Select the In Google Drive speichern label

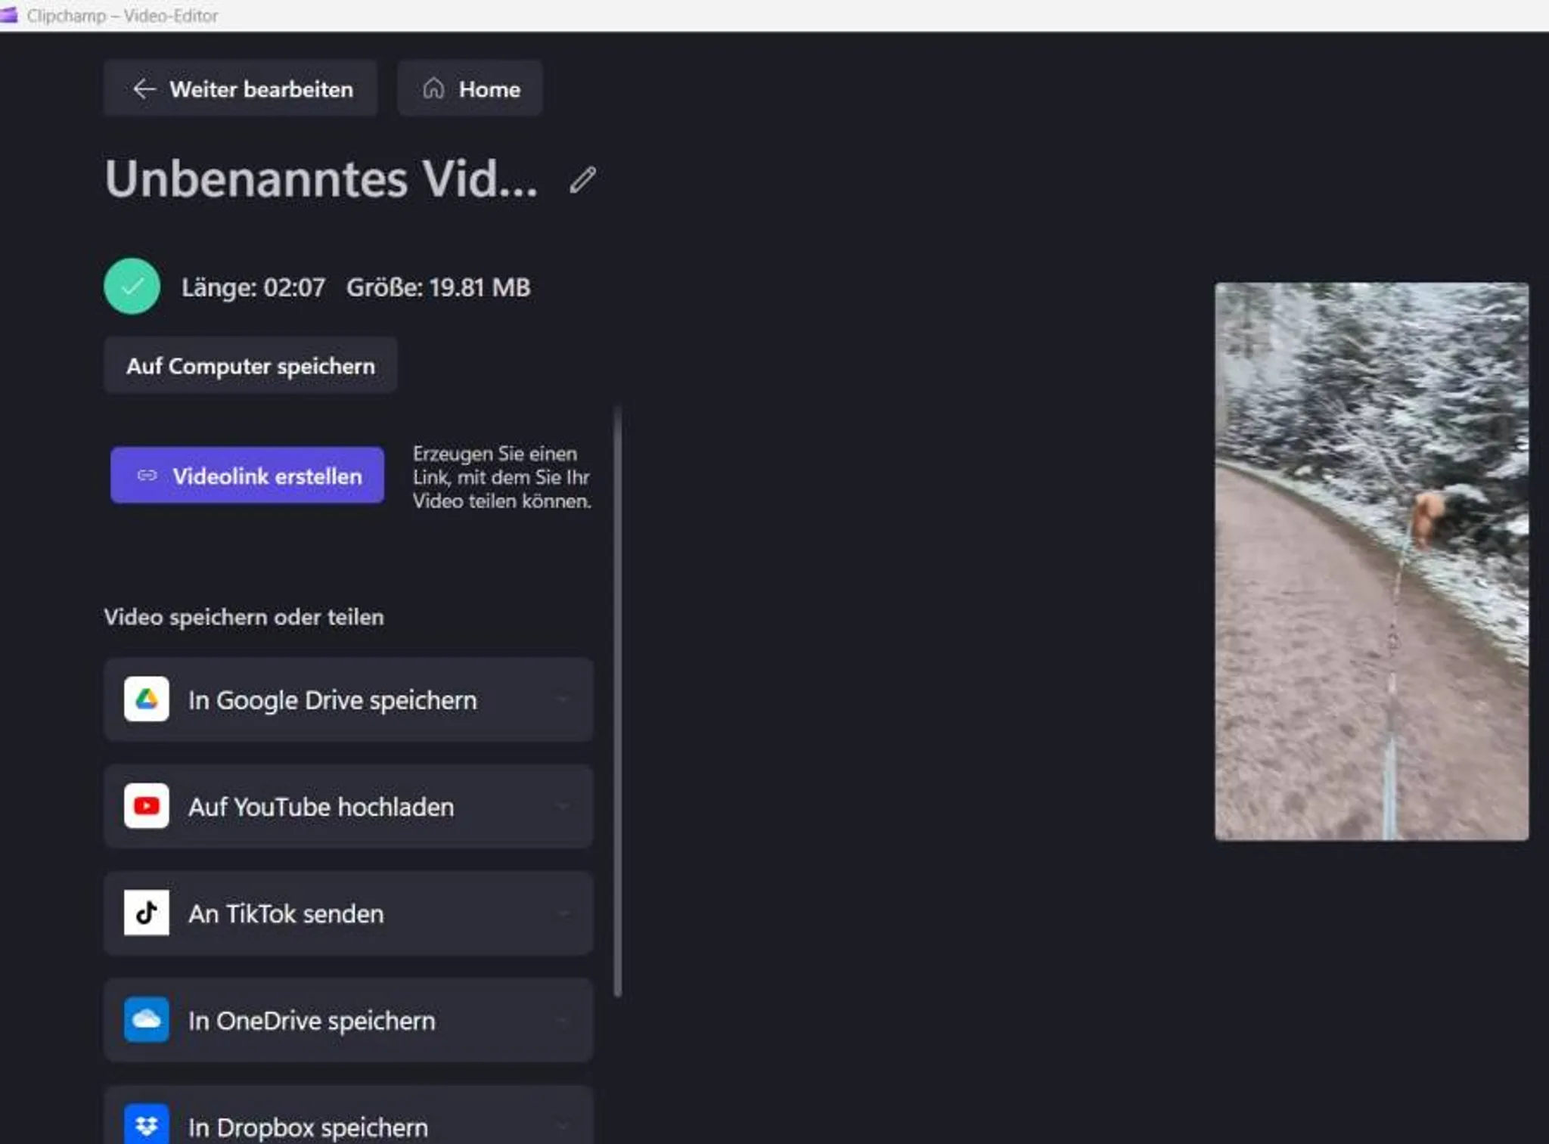(333, 700)
